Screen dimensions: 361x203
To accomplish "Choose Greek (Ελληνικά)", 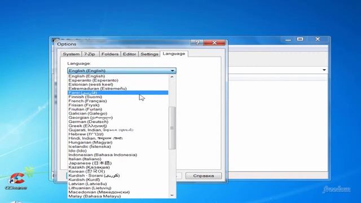I will point(118,126).
